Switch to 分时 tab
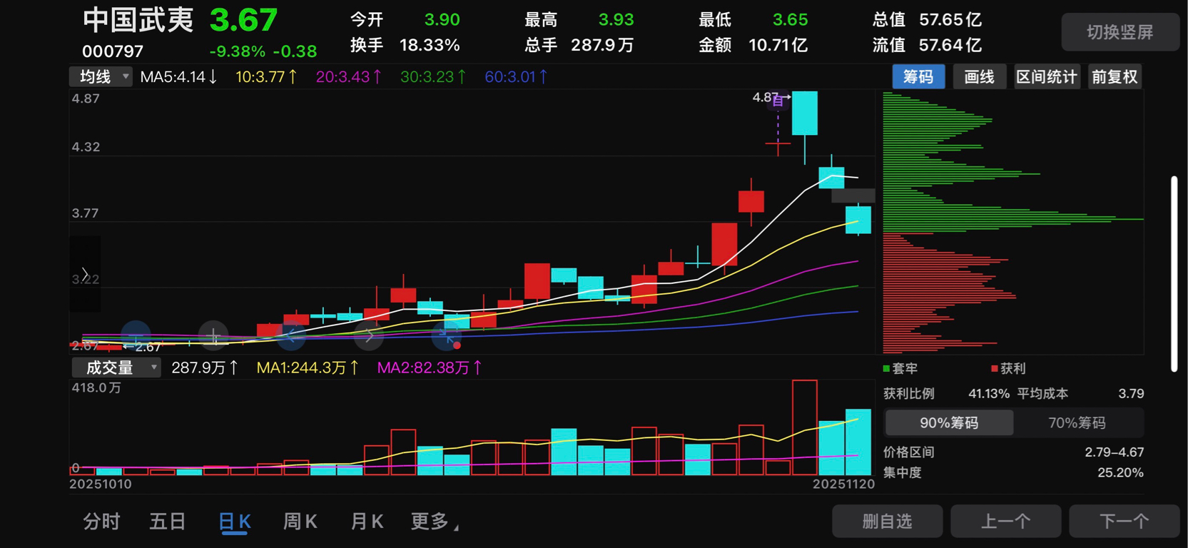Image resolution: width=1188 pixels, height=548 pixels. [x=101, y=522]
